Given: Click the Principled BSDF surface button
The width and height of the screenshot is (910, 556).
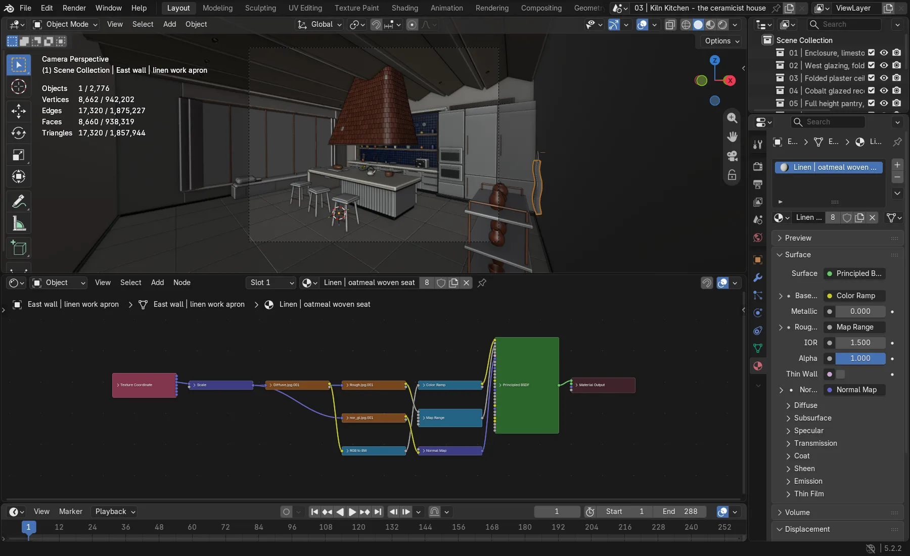Looking at the screenshot, I should point(854,273).
